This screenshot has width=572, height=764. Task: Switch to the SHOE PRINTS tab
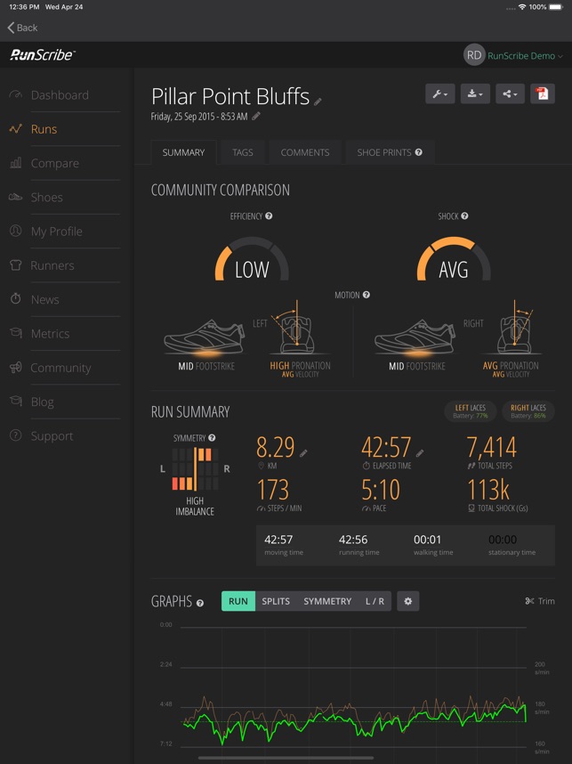point(390,152)
